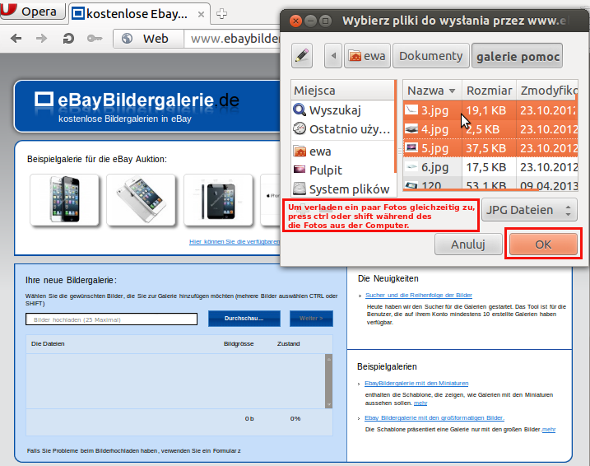Open the ewa path breadcrumb button
590x466 pixels.
click(367, 56)
